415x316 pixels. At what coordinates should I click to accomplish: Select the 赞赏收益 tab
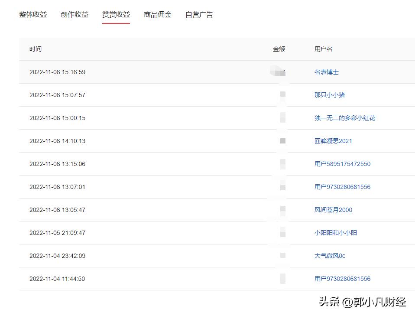click(x=115, y=14)
